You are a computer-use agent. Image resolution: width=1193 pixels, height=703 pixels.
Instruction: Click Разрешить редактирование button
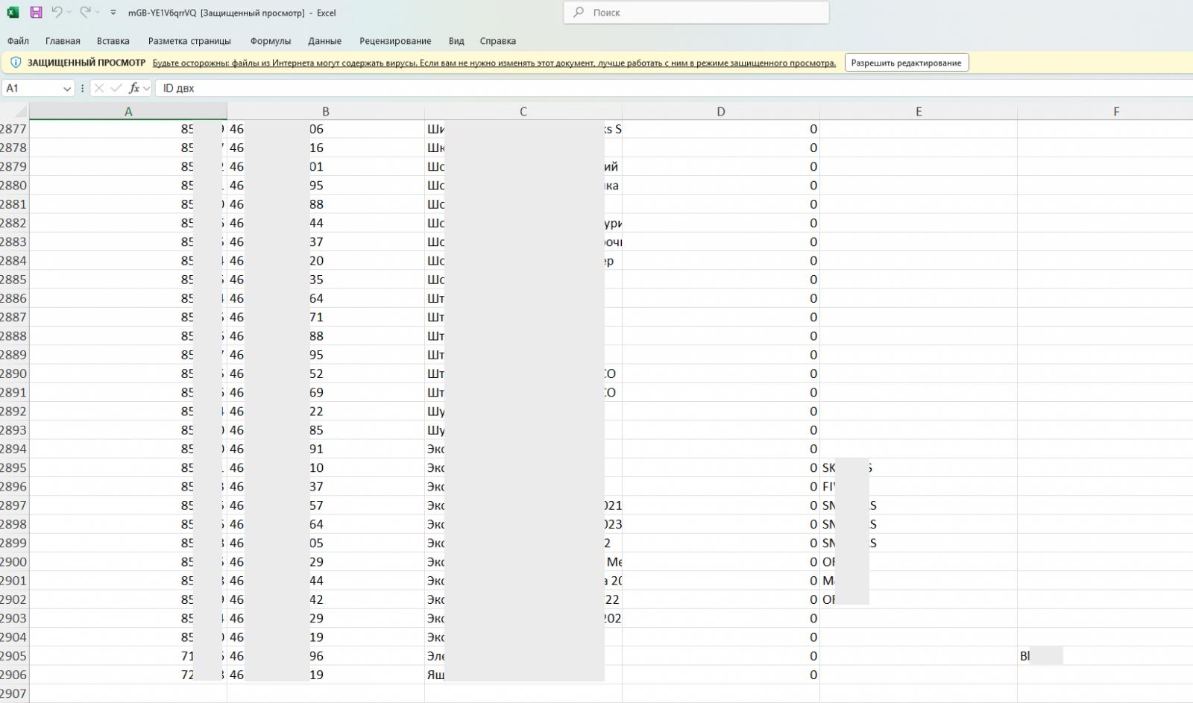pos(907,63)
